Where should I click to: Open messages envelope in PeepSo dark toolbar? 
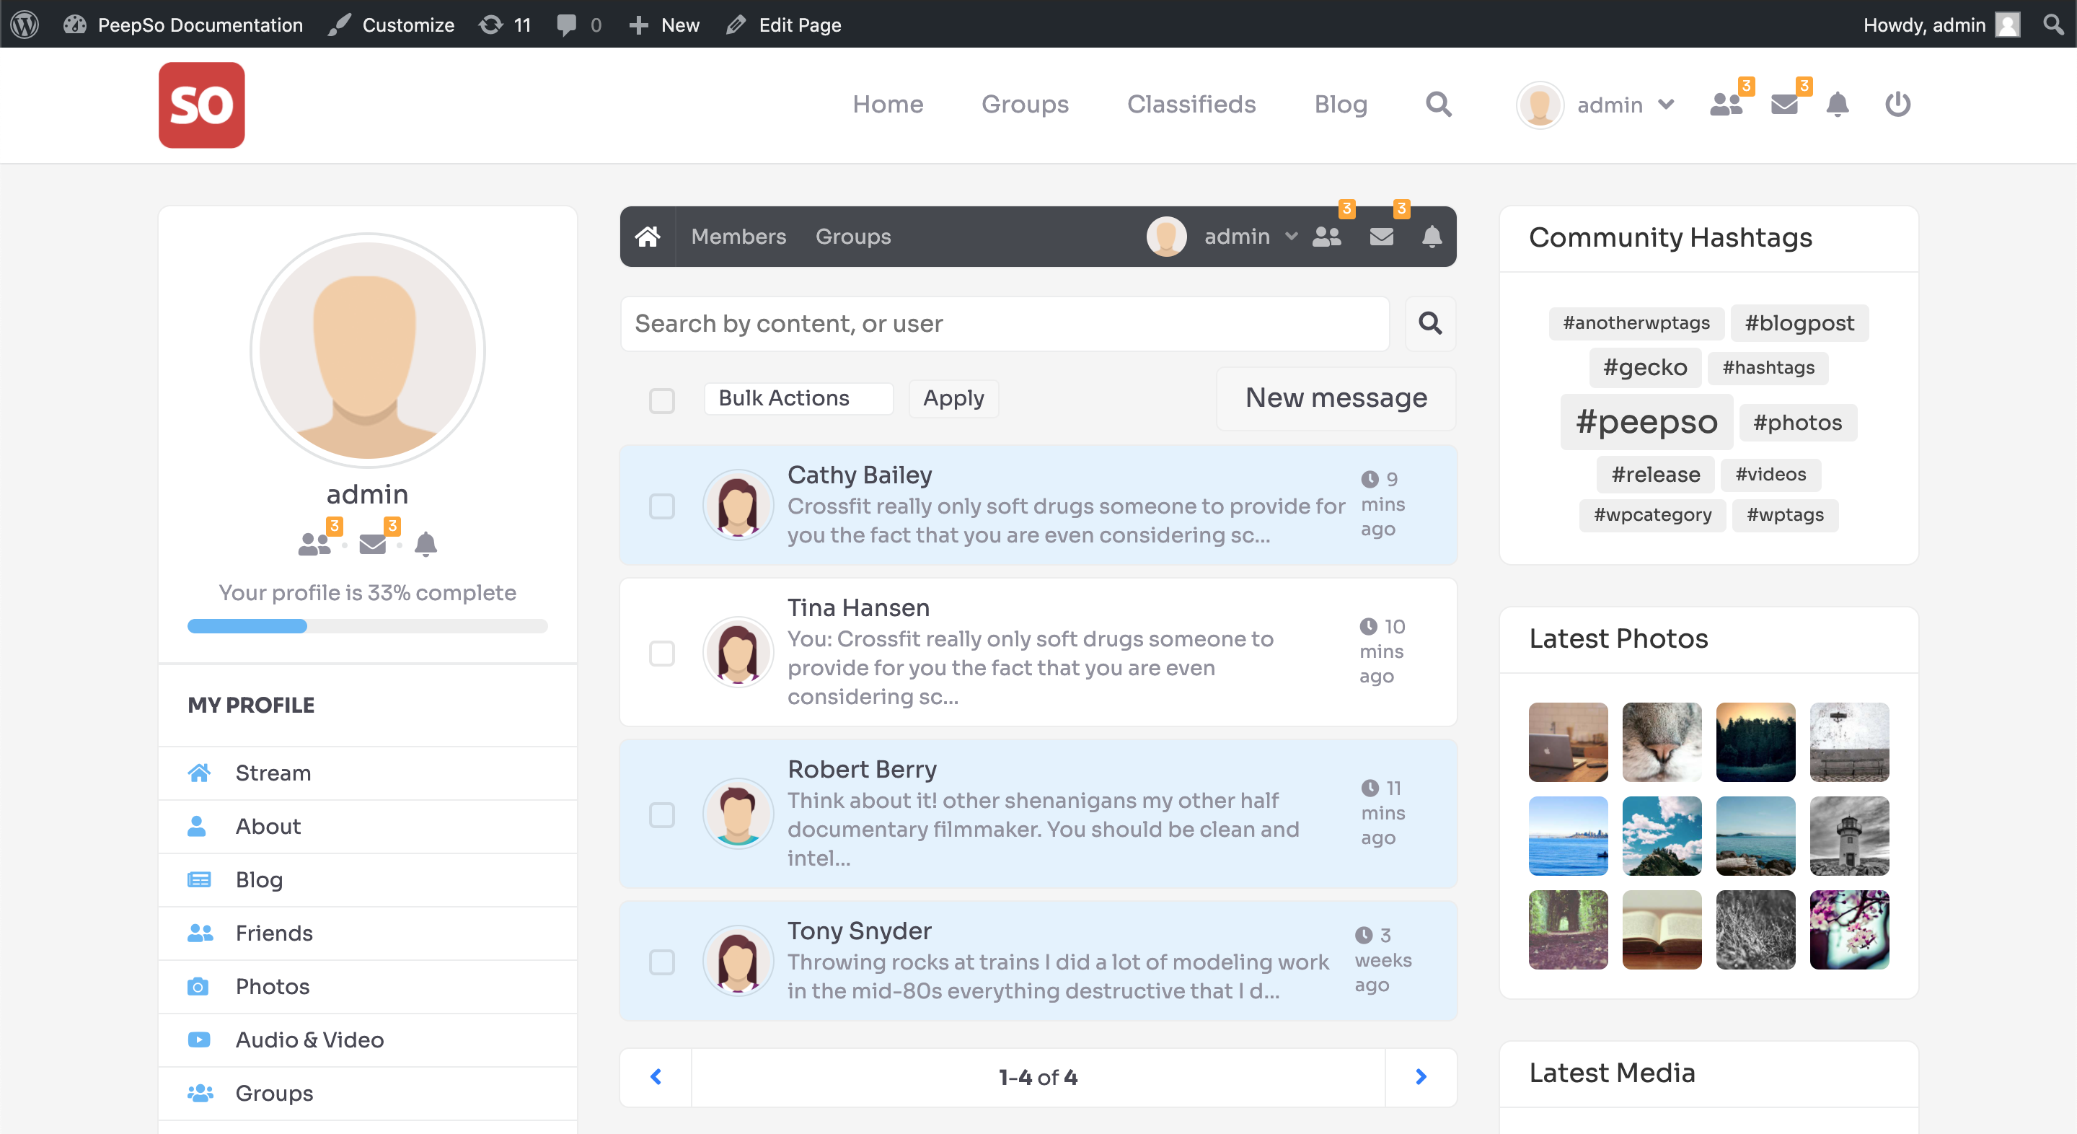point(1381,237)
